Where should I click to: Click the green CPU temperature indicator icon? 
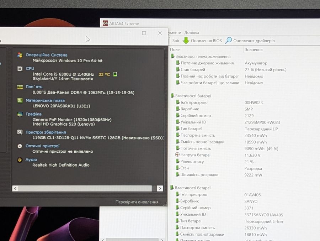pos(115,74)
